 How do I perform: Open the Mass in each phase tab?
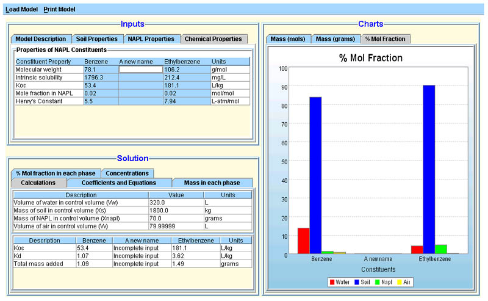point(212,183)
